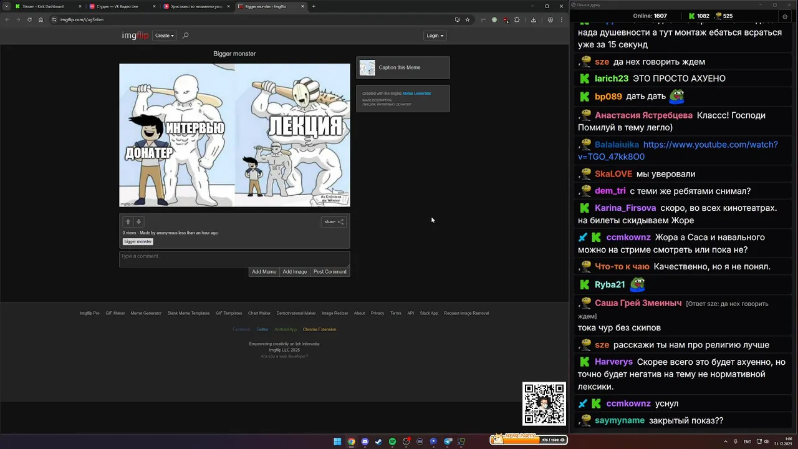Open the browser profile avatar
Image resolution: width=798 pixels, height=449 pixels.
550,19
